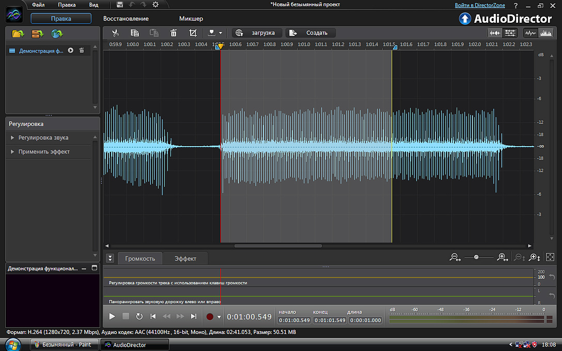
Task: Click the Cut scissors icon
Action: pyautogui.click(x=115, y=33)
